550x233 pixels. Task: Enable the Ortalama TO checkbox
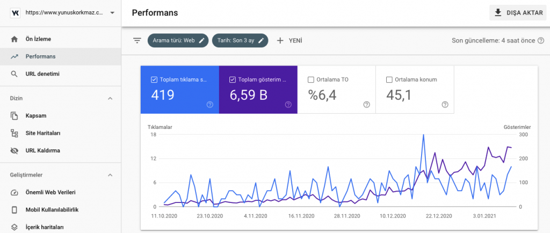(311, 80)
